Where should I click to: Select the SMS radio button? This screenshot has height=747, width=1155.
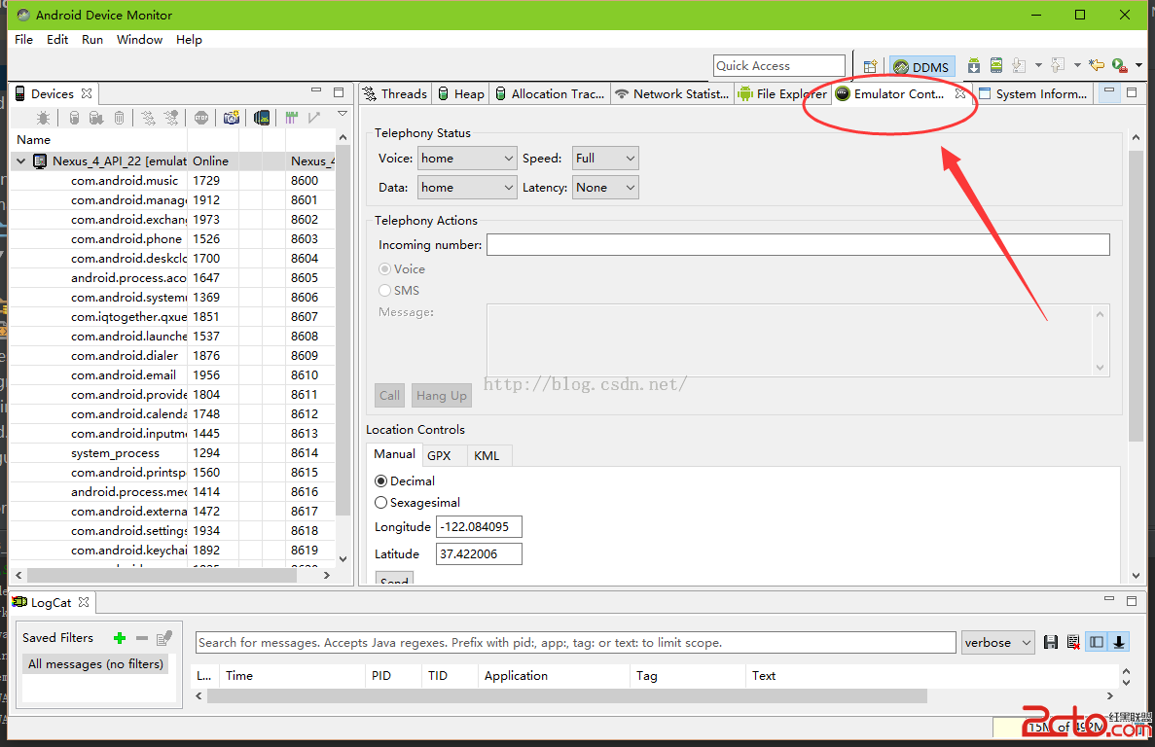(x=384, y=291)
